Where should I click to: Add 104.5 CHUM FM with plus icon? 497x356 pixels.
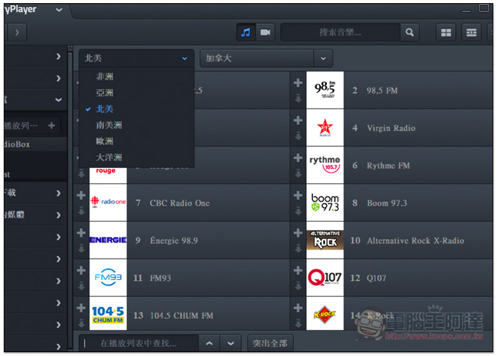click(81, 308)
